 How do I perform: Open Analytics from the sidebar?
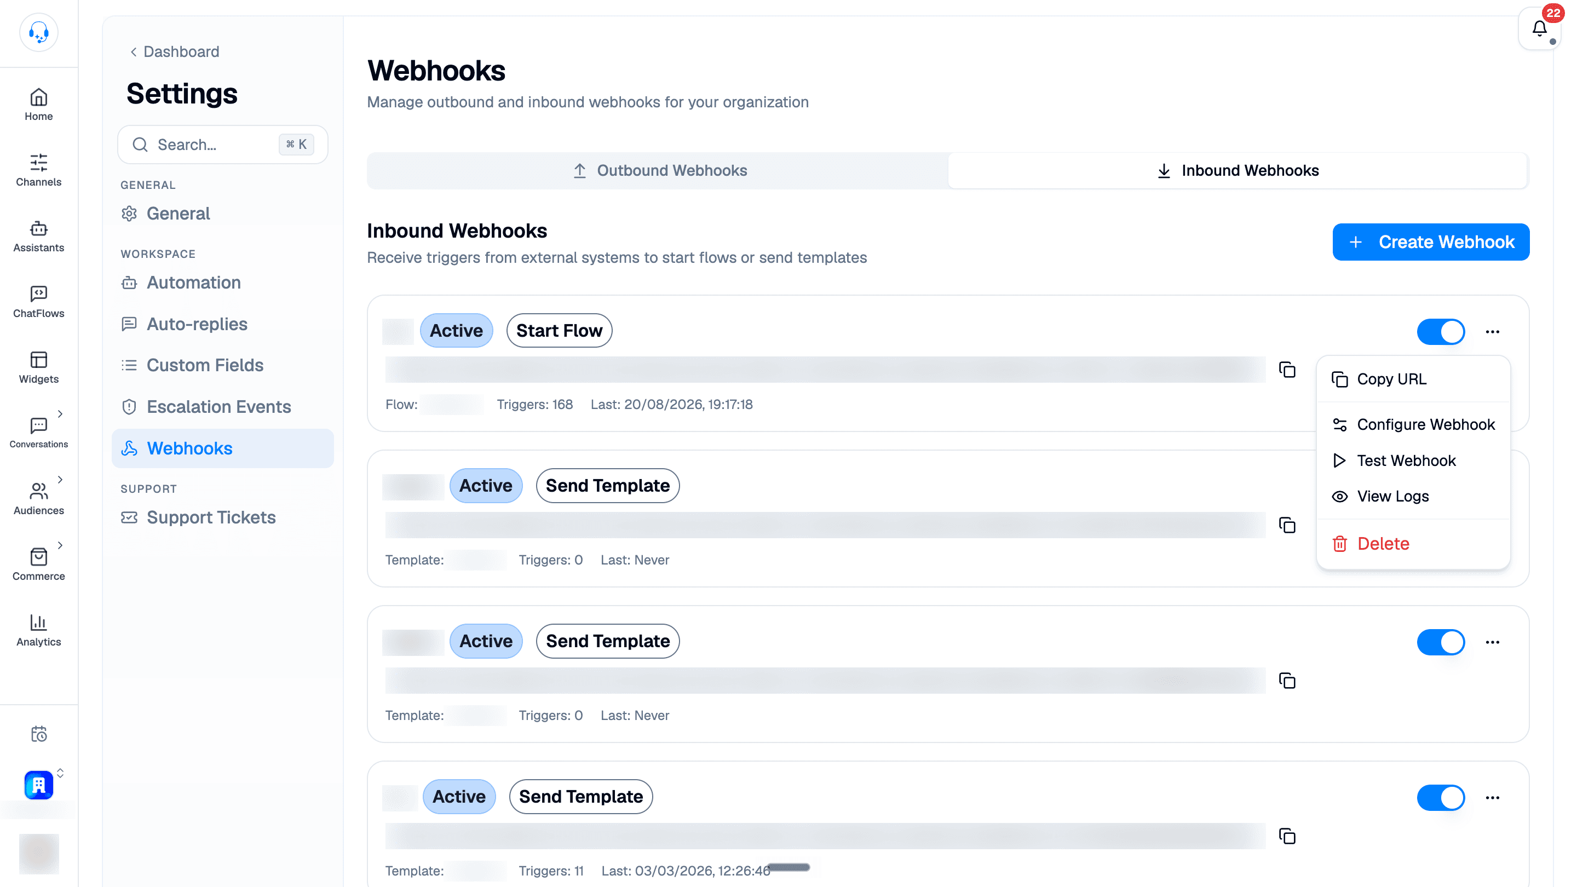pos(38,631)
